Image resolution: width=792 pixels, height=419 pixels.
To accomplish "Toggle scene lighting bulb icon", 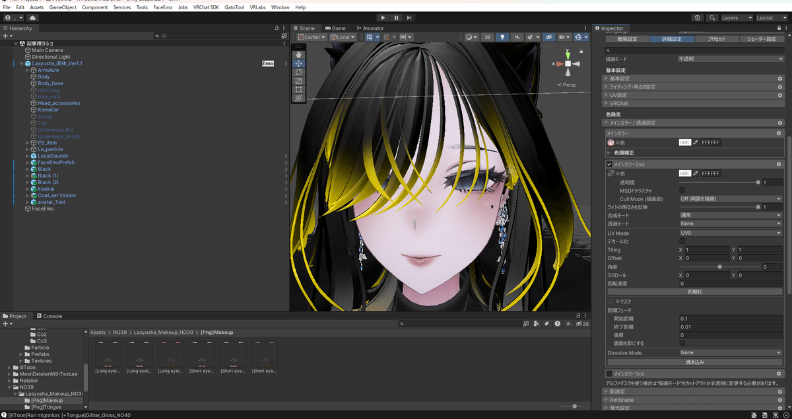I will 502,37.
